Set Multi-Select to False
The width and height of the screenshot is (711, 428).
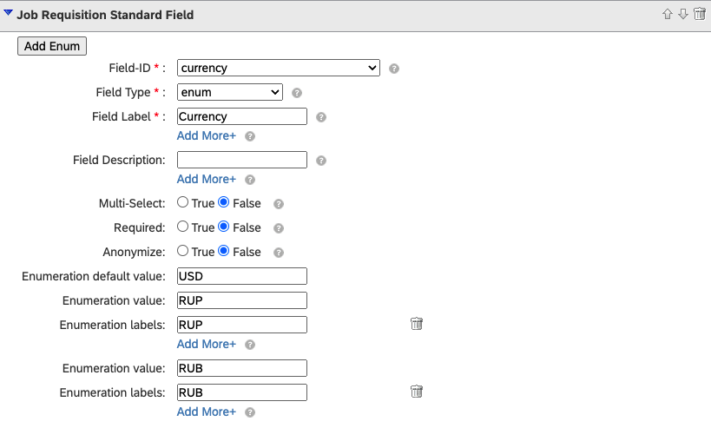coord(224,202)
